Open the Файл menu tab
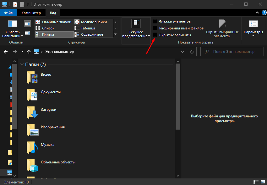Viewport: 267px width, 185px height. [8, 13]
